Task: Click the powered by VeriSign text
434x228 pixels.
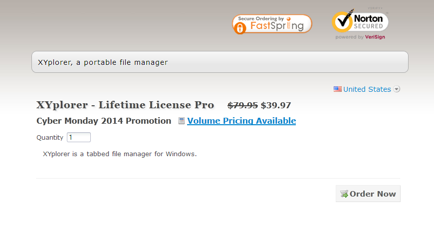Action: [x=360, y=37]
